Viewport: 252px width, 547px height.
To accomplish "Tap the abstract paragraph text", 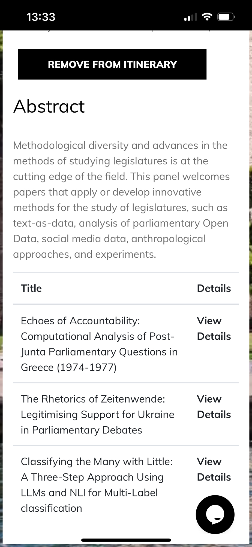I will [x=121, y=200].
